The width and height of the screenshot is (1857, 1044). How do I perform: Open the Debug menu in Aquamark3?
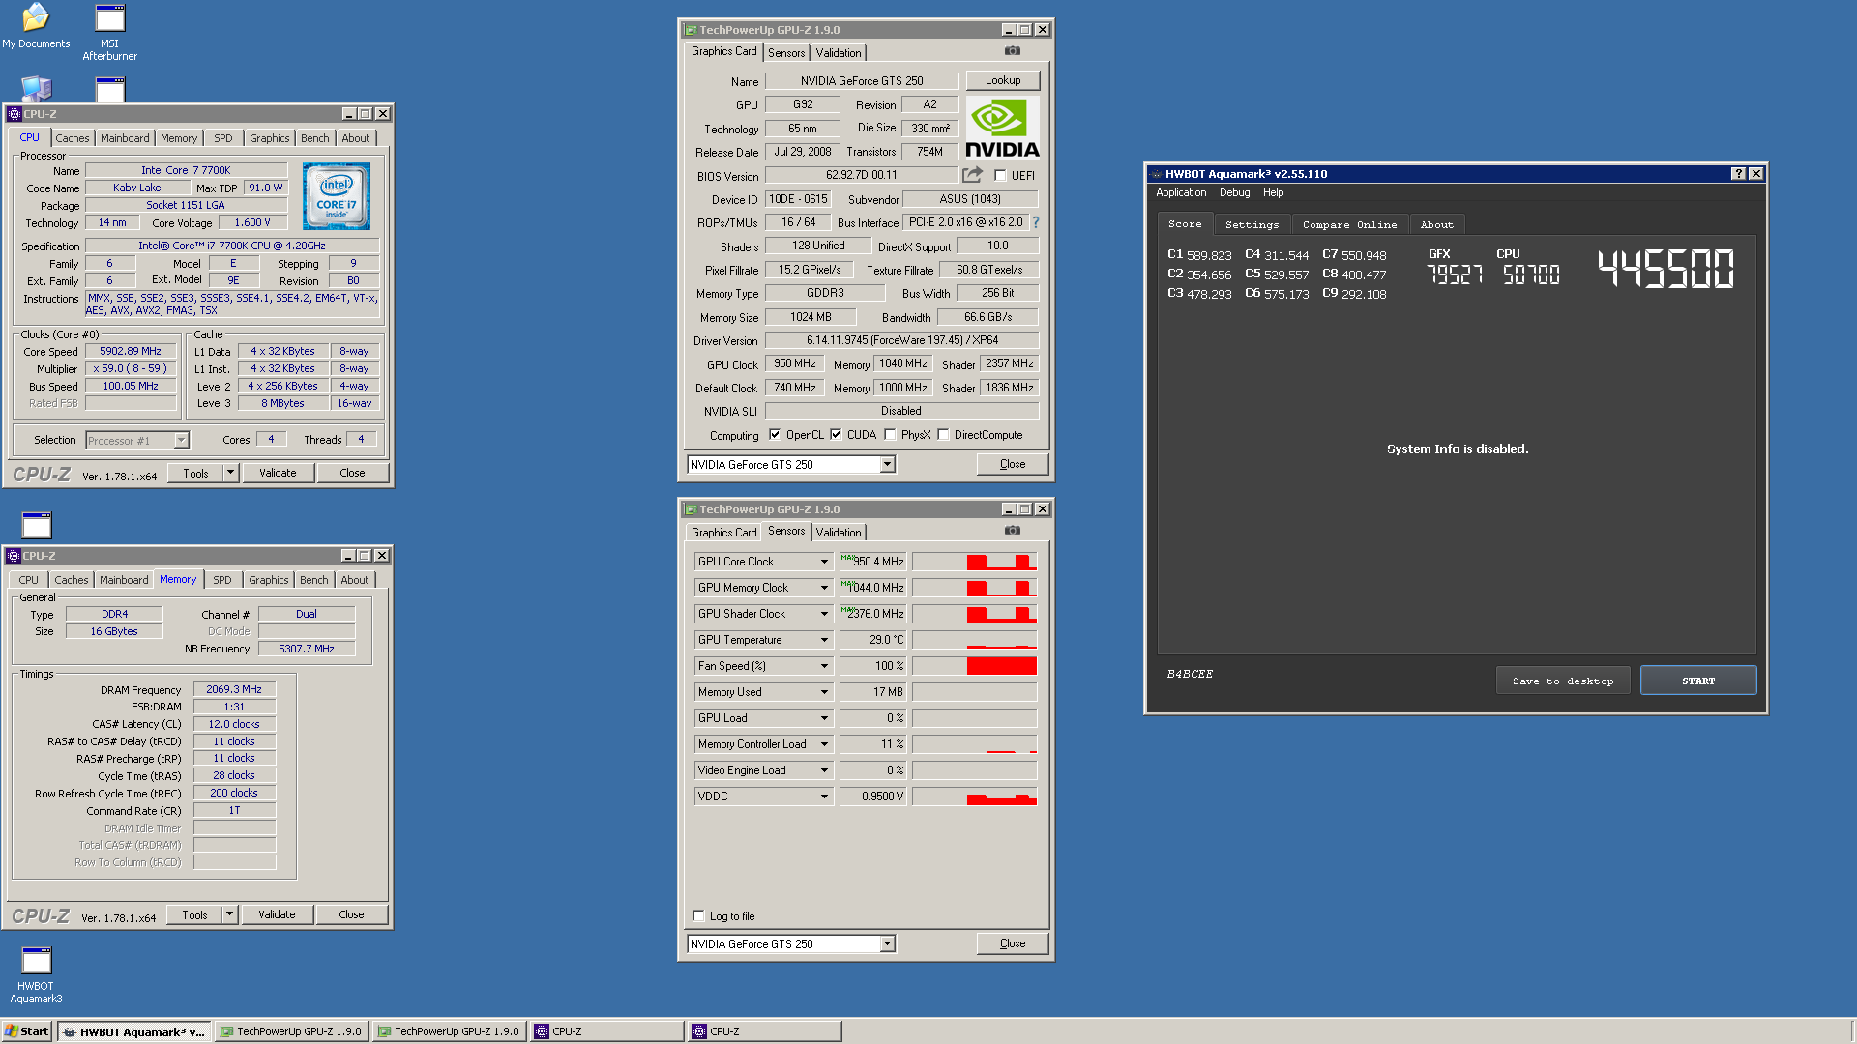pyautogui.click(x=1234, y=193)
